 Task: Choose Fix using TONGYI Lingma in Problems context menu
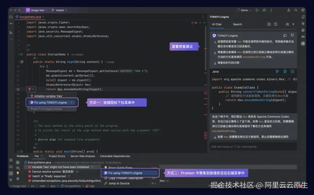(x=130, y=173)
